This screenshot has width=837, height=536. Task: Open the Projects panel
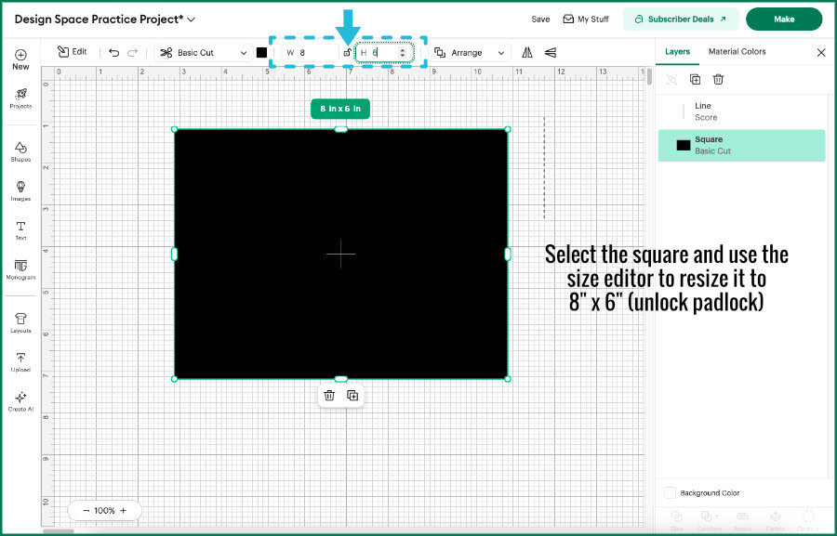pyautogui.click(x=20, y=98)
